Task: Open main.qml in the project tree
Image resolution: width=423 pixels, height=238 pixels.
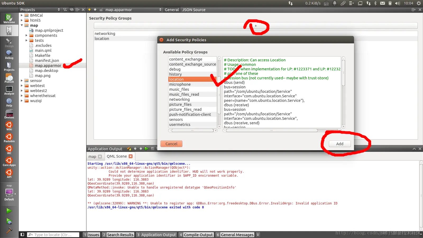Action: coord(43,51)
